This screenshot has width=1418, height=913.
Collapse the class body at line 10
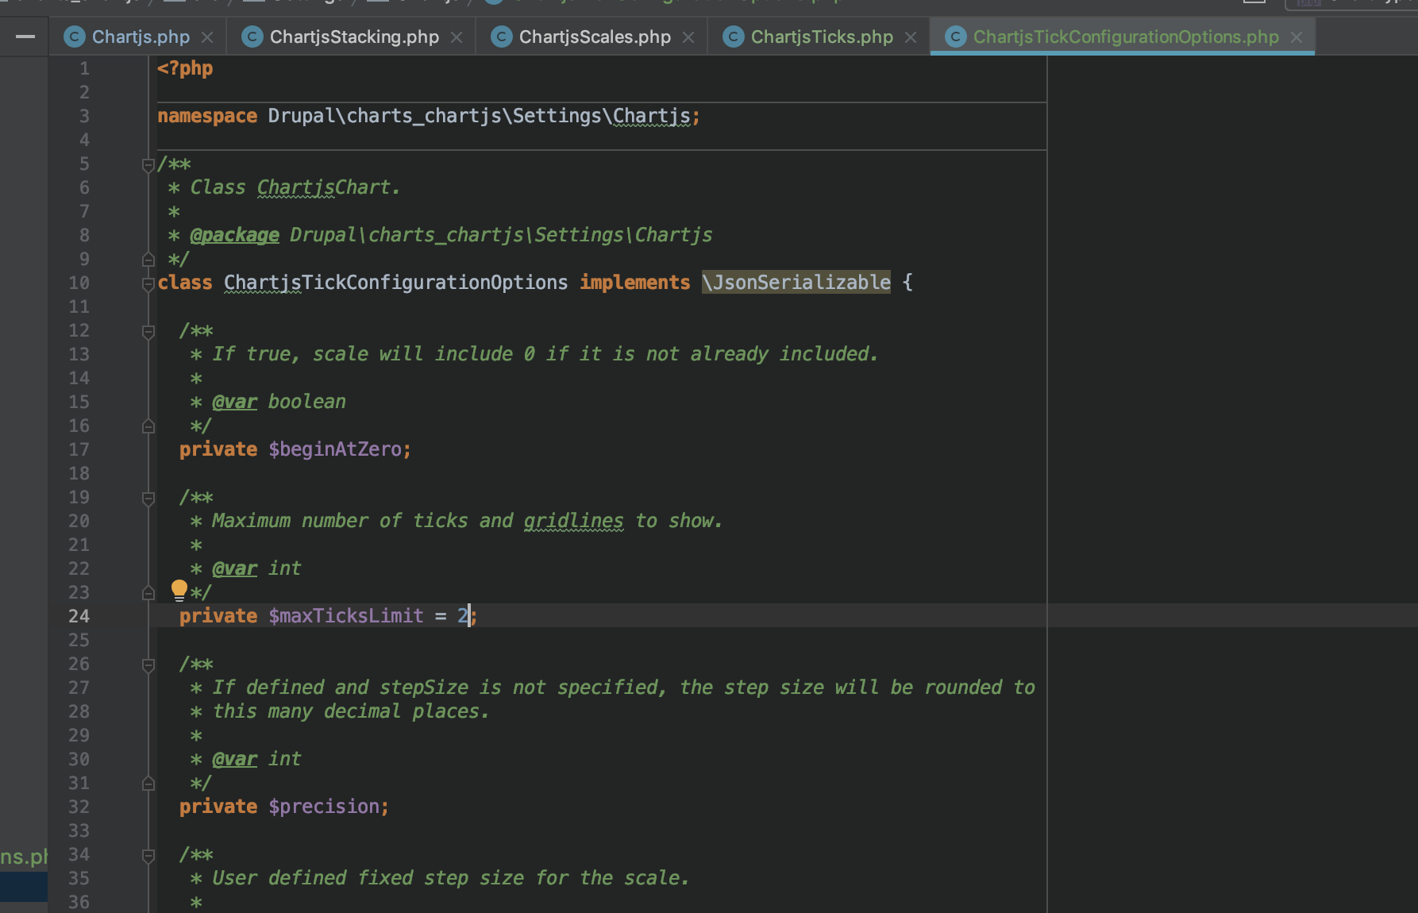tap(148, 283)
